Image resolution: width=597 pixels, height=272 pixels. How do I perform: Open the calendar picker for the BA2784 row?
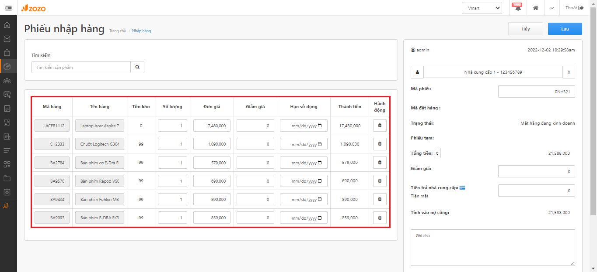point(320,163)
